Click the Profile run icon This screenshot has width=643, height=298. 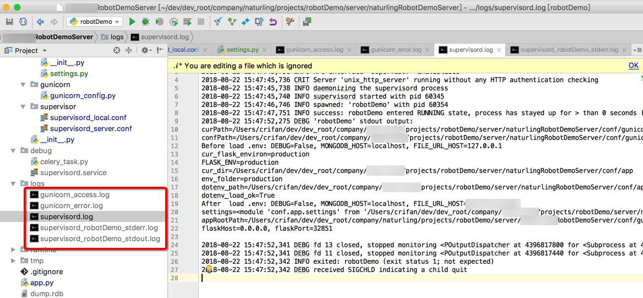pos(174,21)
